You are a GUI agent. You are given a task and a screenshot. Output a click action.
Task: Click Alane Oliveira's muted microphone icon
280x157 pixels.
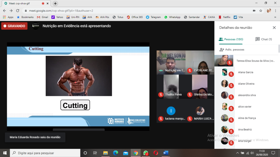(x=231, y=86)
